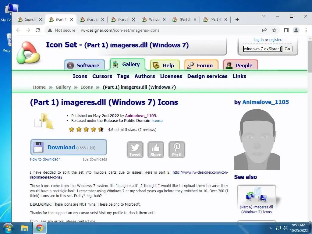
Task: Open the tab search chevron
Action: click(264, 16)
